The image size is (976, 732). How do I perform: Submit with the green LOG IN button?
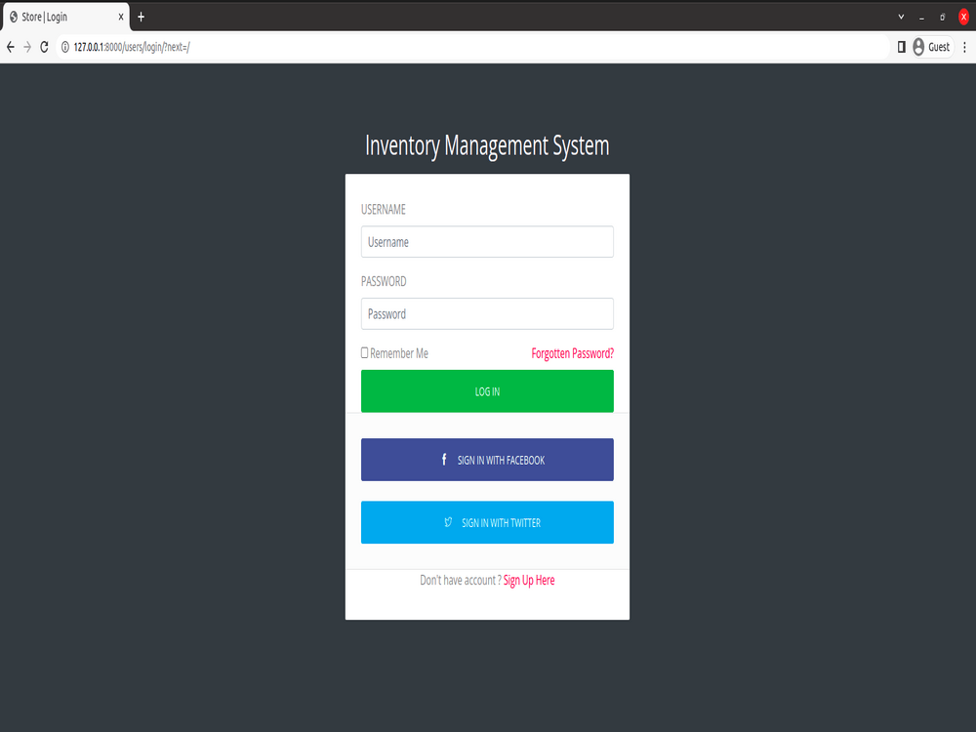pos(487,391)
